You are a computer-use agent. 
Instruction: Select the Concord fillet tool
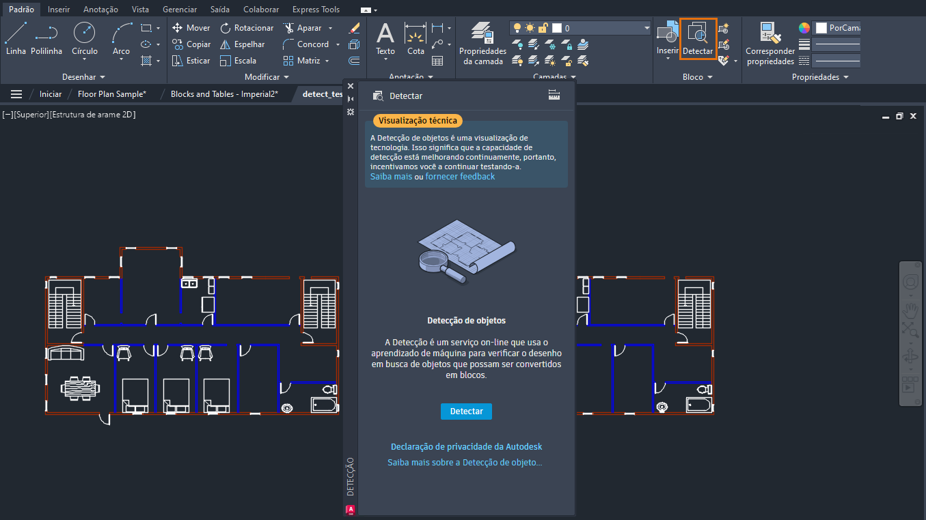click(x=305, y=44)
